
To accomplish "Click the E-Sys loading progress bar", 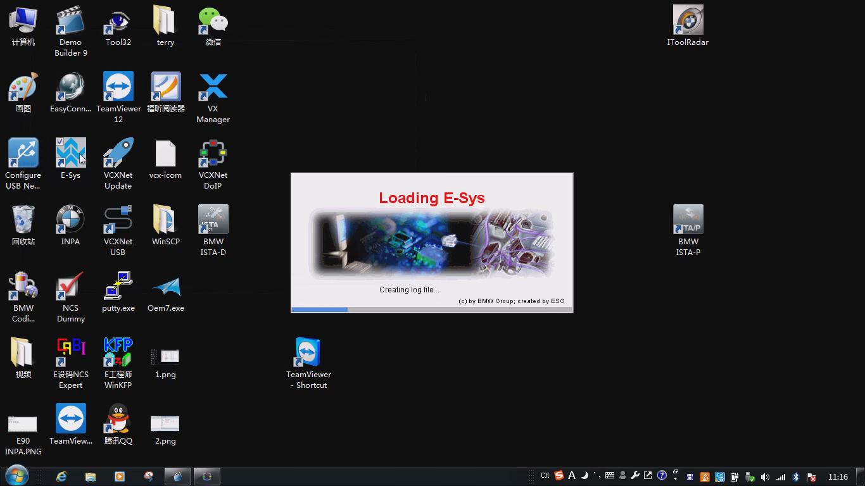I will point(431,309).
